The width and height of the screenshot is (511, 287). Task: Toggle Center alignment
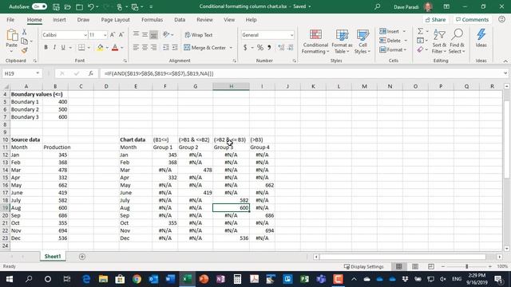pyautogui.click(x=145, y=48)
